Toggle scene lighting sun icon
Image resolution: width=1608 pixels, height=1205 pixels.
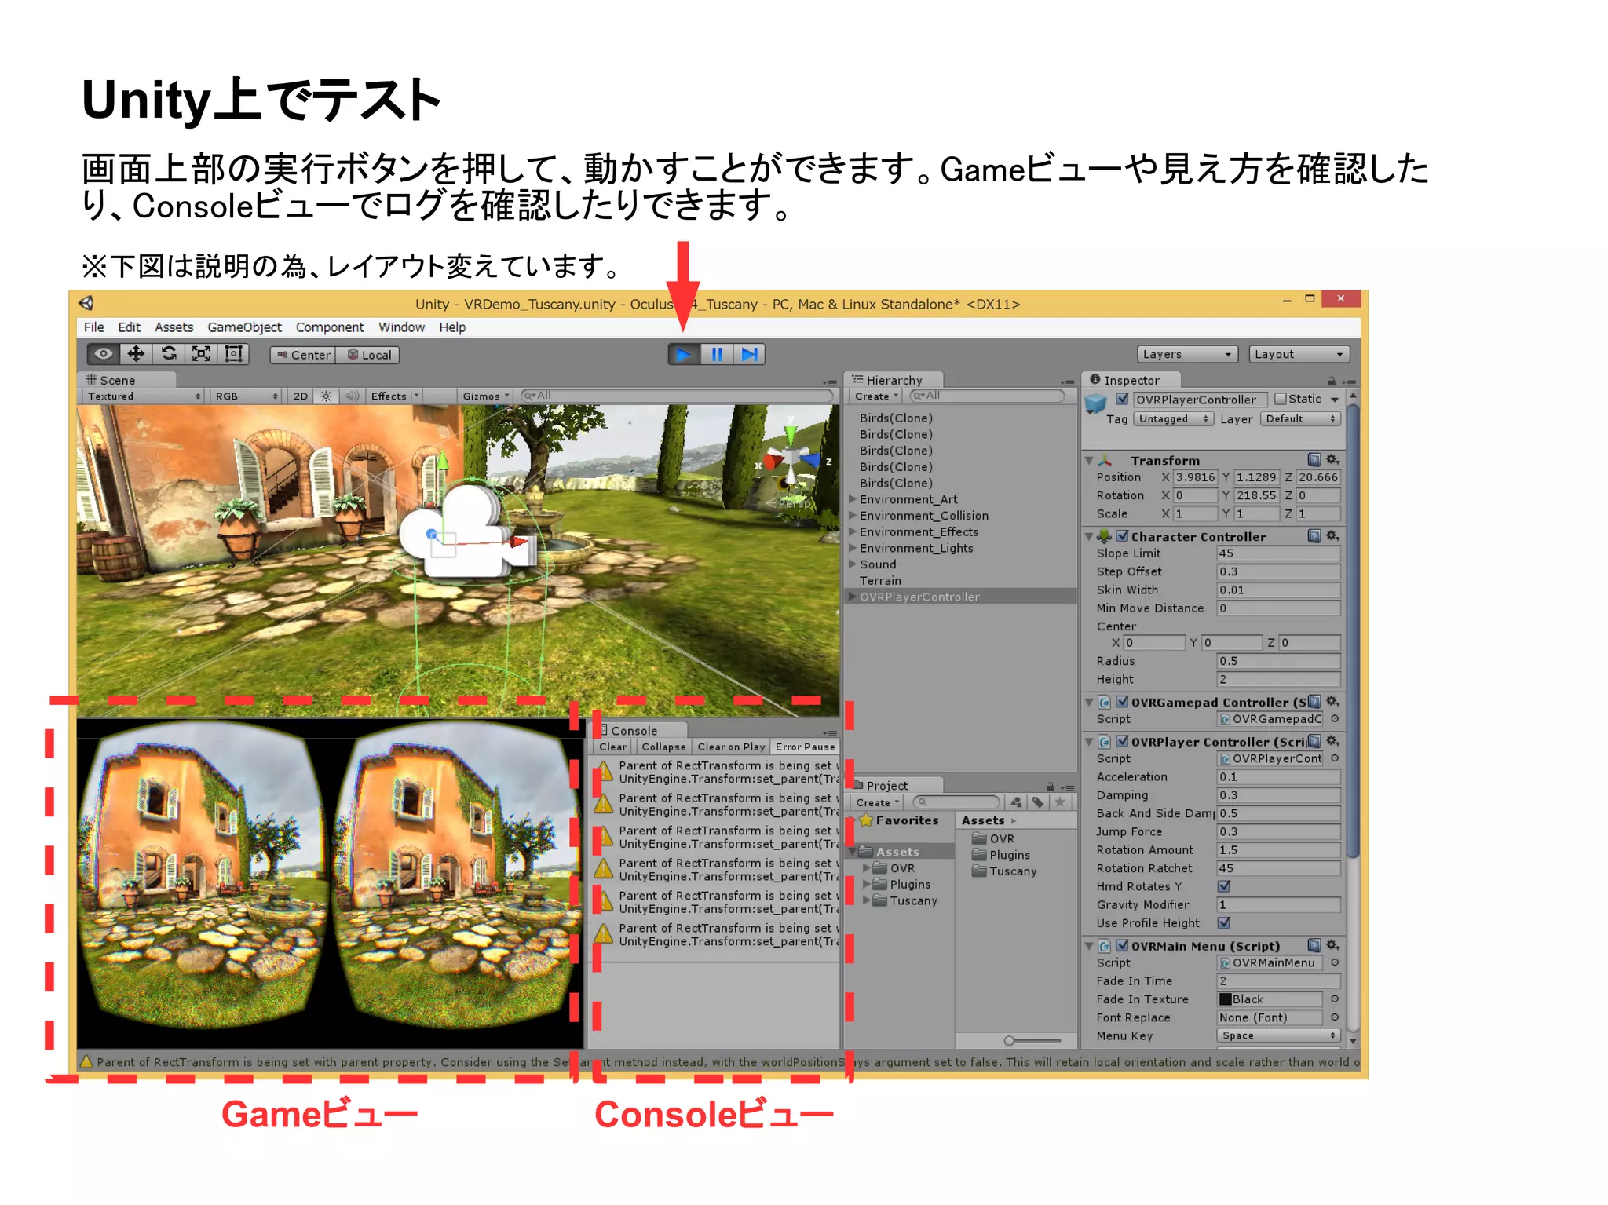tap(327, 396)
